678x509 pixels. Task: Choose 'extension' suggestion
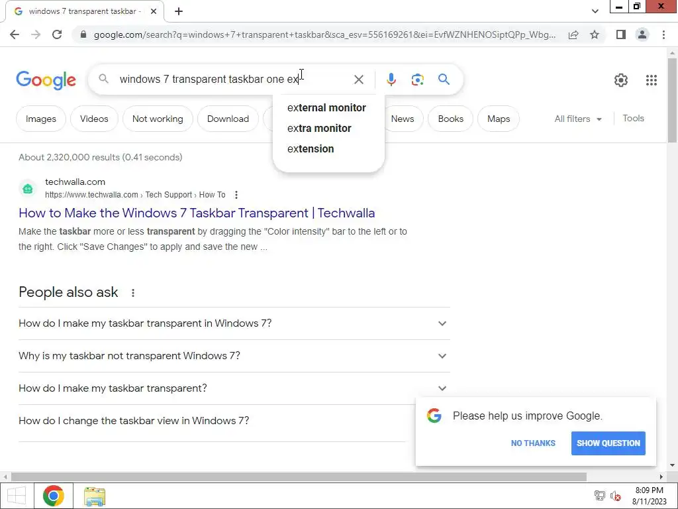[311, 149]
